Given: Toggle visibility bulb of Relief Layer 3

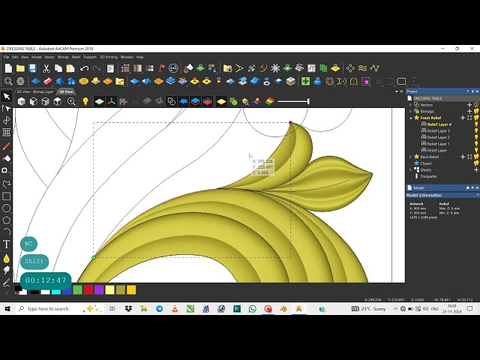Looking at the screenshot, I should 476,130.
